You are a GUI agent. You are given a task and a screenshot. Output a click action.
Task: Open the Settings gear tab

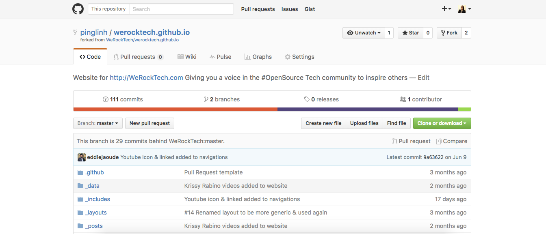coord(299,57)
